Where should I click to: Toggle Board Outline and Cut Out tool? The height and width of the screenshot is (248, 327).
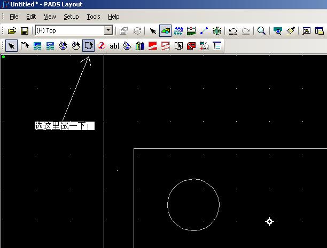pos(88,46)
